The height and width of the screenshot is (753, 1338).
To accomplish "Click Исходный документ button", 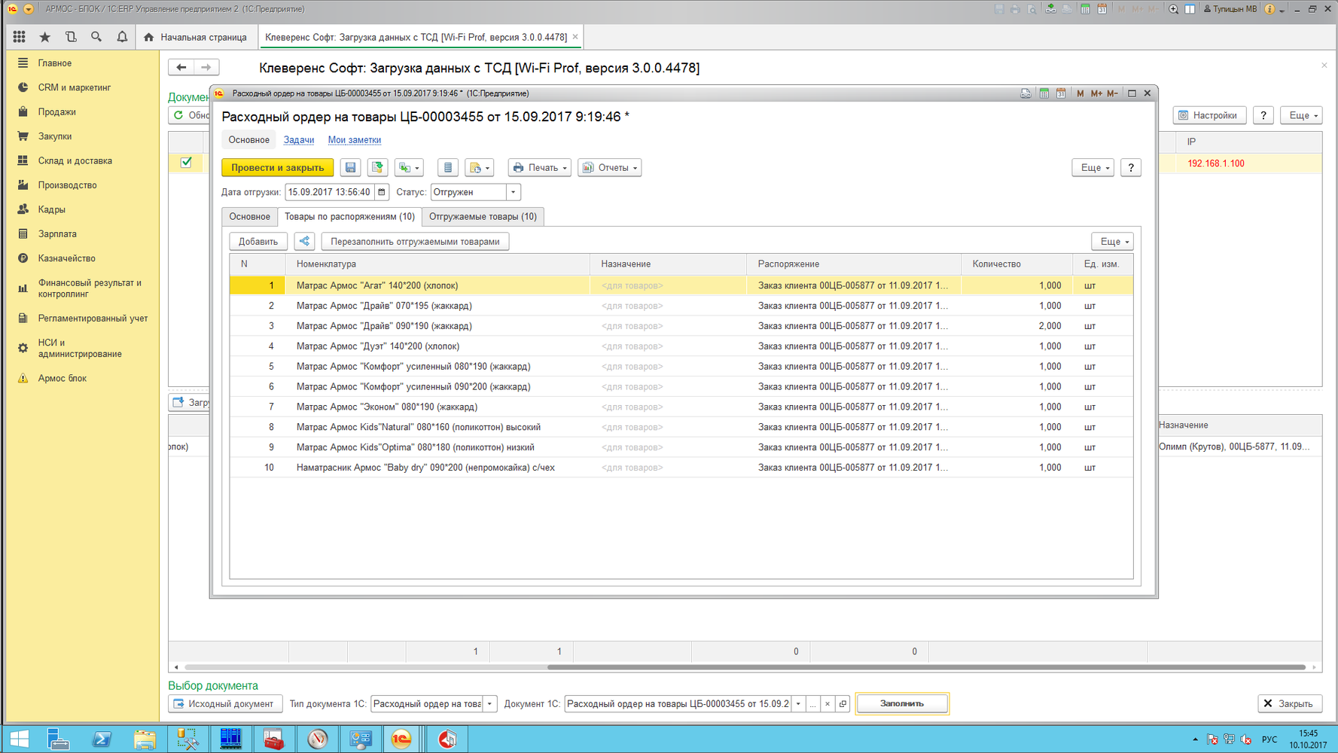I will (225, 704).
